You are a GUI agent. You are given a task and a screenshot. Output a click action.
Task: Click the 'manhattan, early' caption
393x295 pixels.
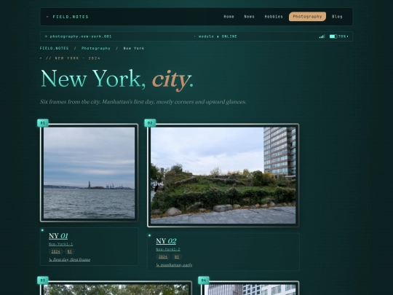point(174,265)
